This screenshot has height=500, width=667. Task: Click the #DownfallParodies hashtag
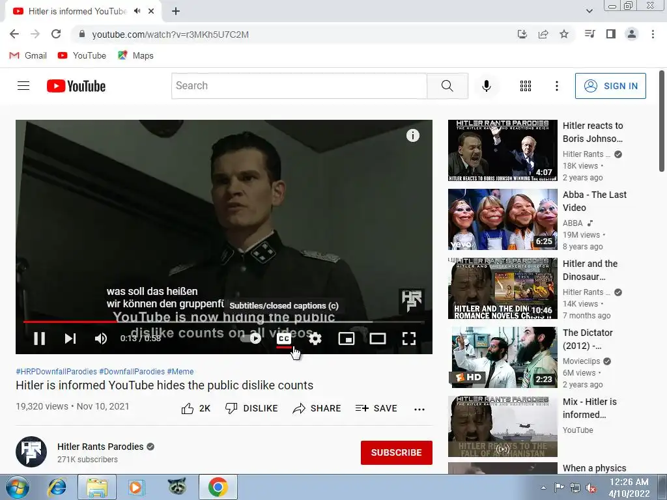pos(132,371)
